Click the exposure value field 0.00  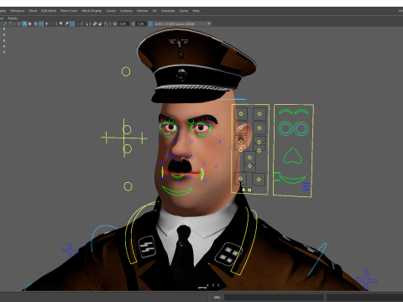(x=123, y=23)
